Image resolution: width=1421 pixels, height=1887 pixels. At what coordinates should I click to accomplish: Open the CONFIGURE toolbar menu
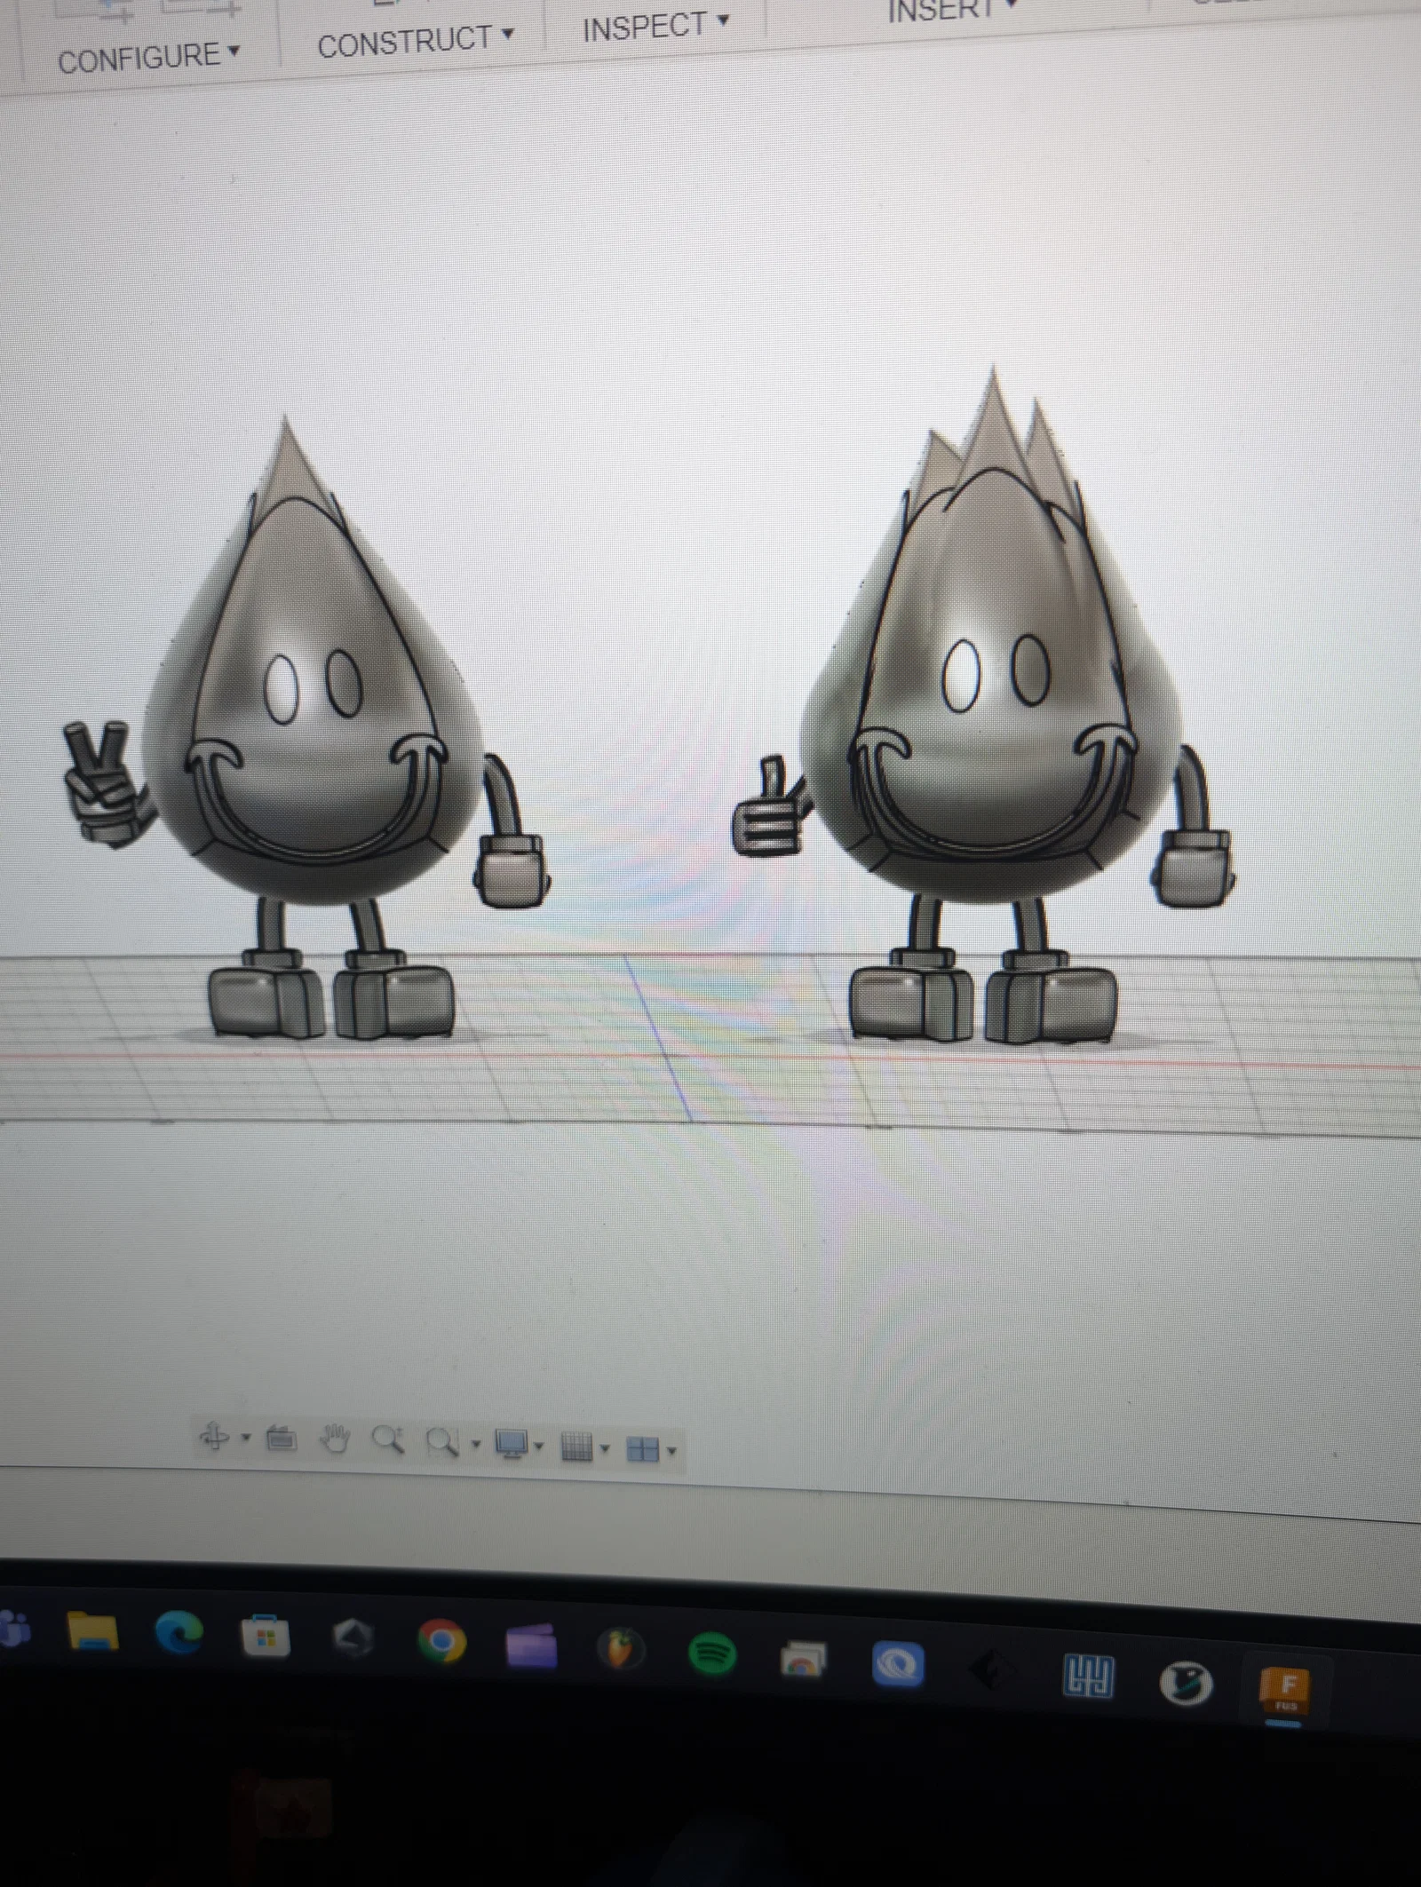click(x=148, y=59)
